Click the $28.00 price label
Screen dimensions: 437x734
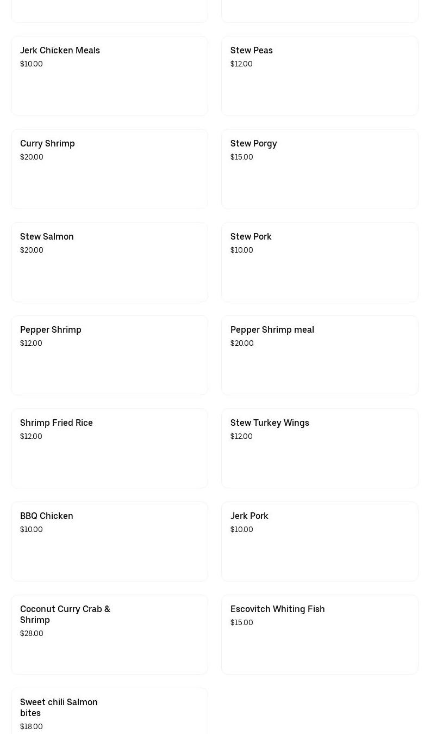tap(32, 633)
